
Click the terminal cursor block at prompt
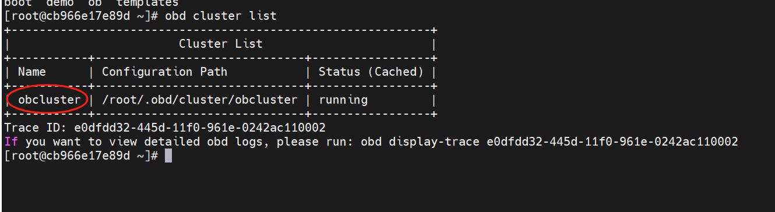click(x=168, y=156)
